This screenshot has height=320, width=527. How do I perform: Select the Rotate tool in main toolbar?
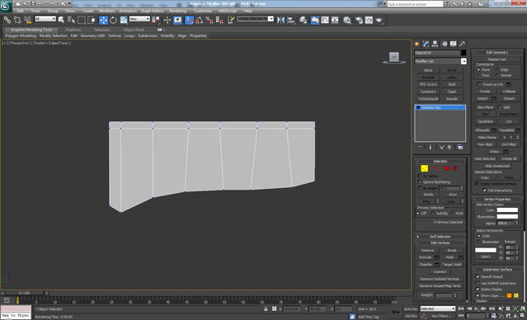click(113, 20)
